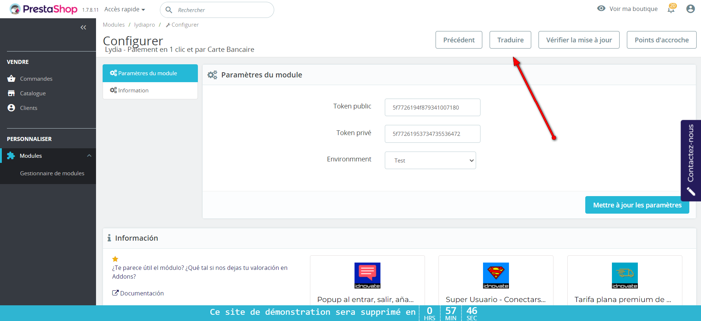Click the lydiapro breadcrumb link
Viewport: 701px width, 321px height.
(145, 24)
